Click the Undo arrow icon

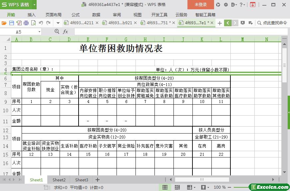41,23
